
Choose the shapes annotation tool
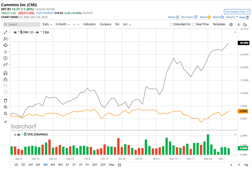[x=6, y=45]
